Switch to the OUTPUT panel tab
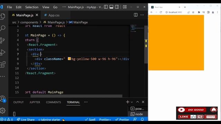 click(x=18, y=102)
